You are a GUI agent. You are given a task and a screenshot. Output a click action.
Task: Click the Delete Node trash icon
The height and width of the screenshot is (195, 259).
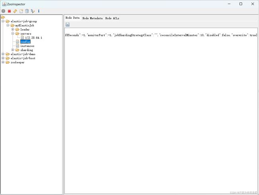click(x=27, y=11)
